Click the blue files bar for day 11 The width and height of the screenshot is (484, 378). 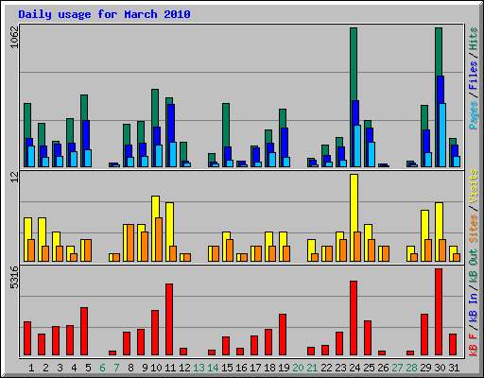pyautogui.click(x=171, y=123)
